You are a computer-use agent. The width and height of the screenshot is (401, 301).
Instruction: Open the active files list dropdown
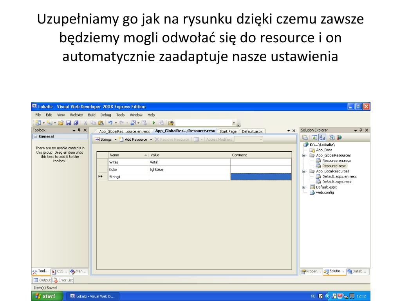[289, 131]
